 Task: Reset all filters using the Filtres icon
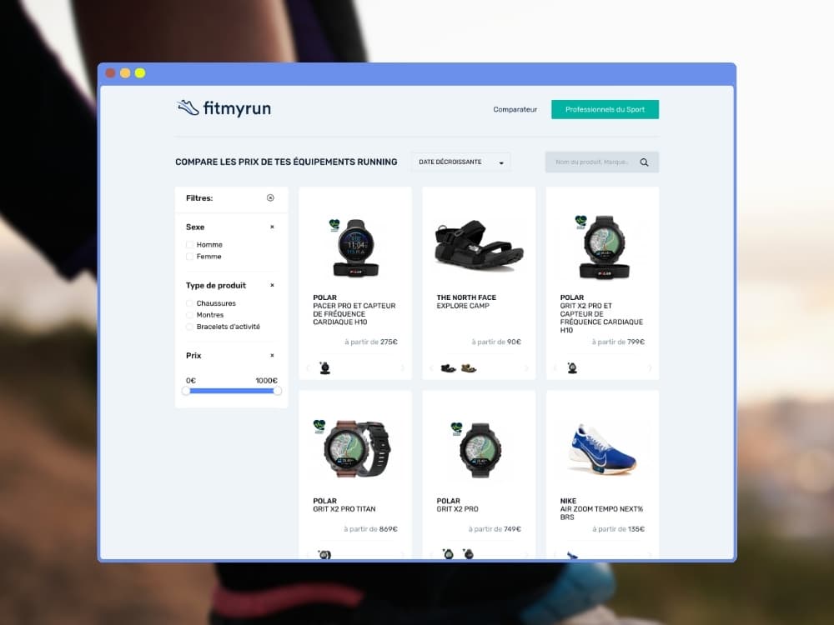270,197
